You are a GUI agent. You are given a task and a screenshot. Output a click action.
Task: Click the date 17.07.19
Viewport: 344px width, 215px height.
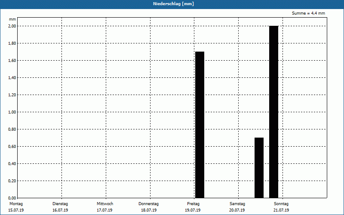tap(104, 210)
